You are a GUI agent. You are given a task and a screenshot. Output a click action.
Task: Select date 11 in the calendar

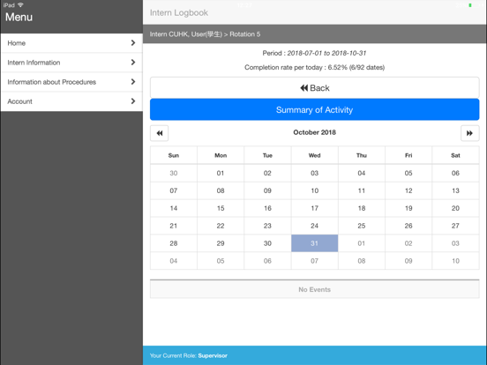[362, 190]
